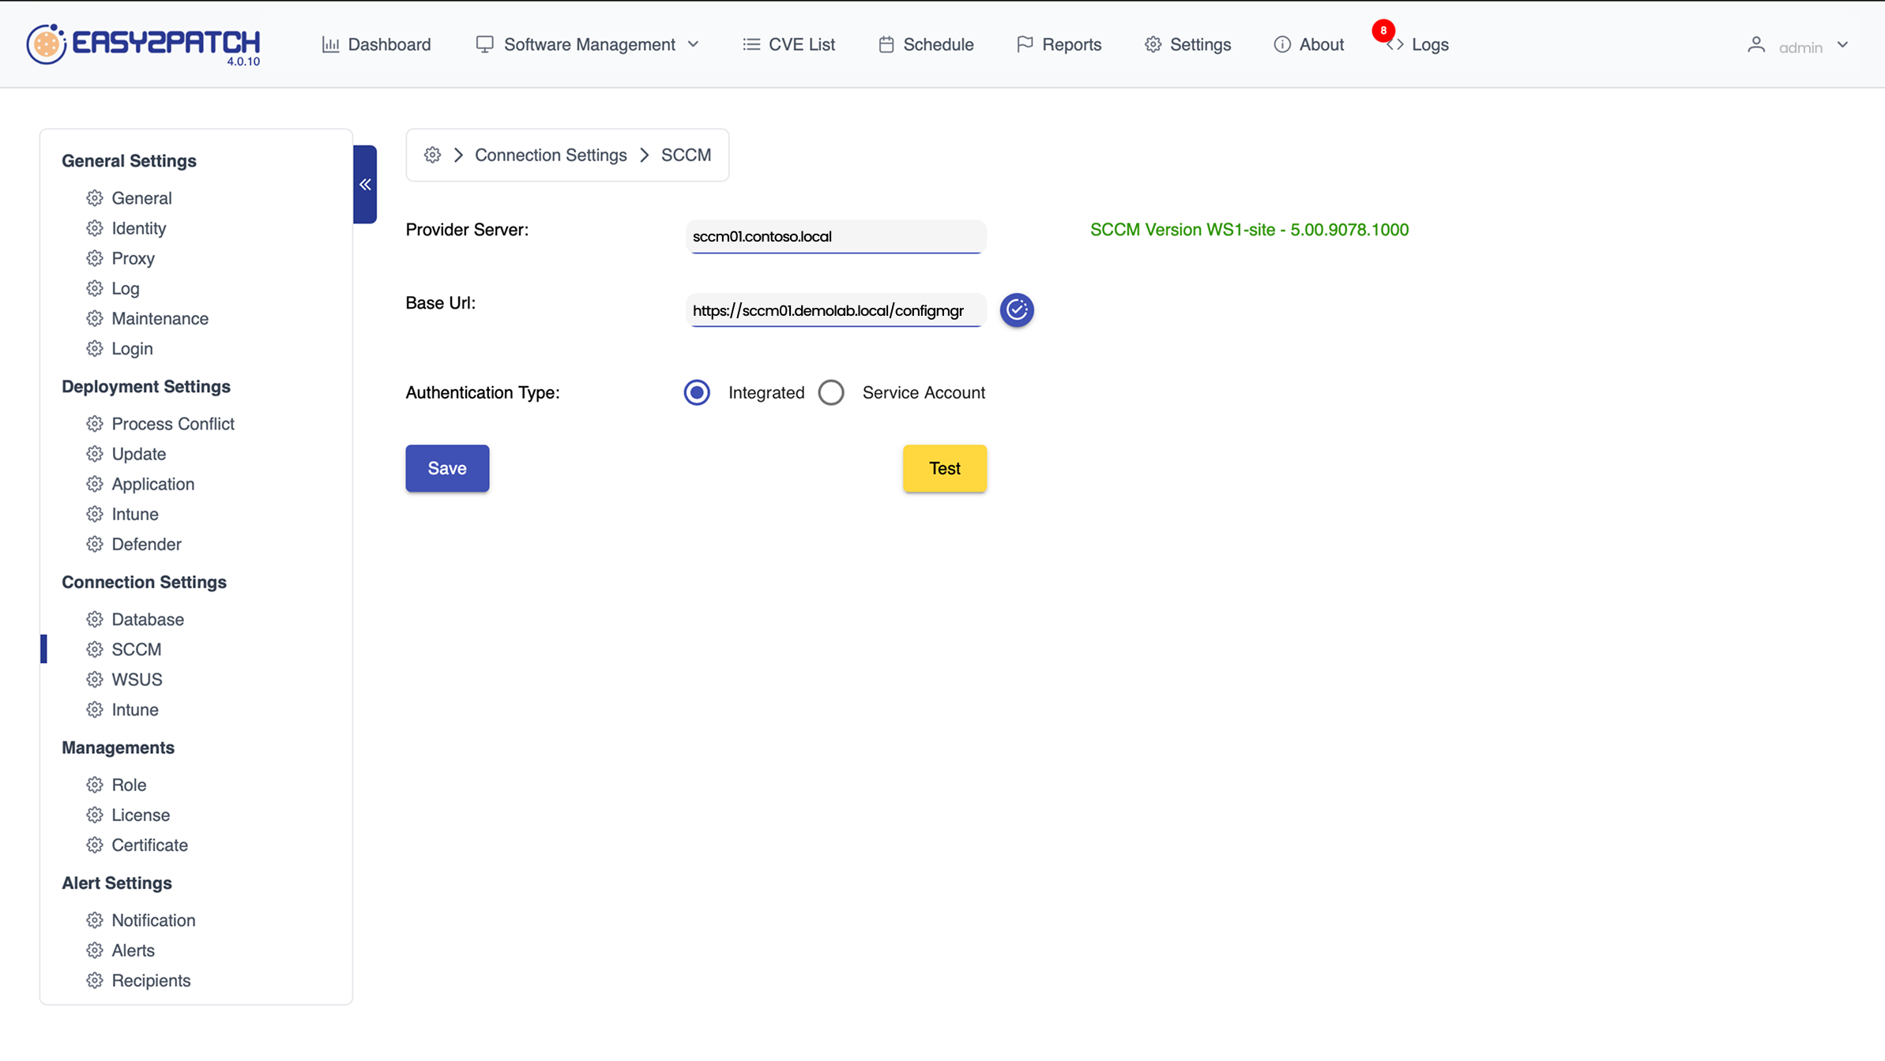This screenshot has width=1885, height=1061.
Task: Expand the Software Management dropdown arrow
Action: click(x=693, y=44)
